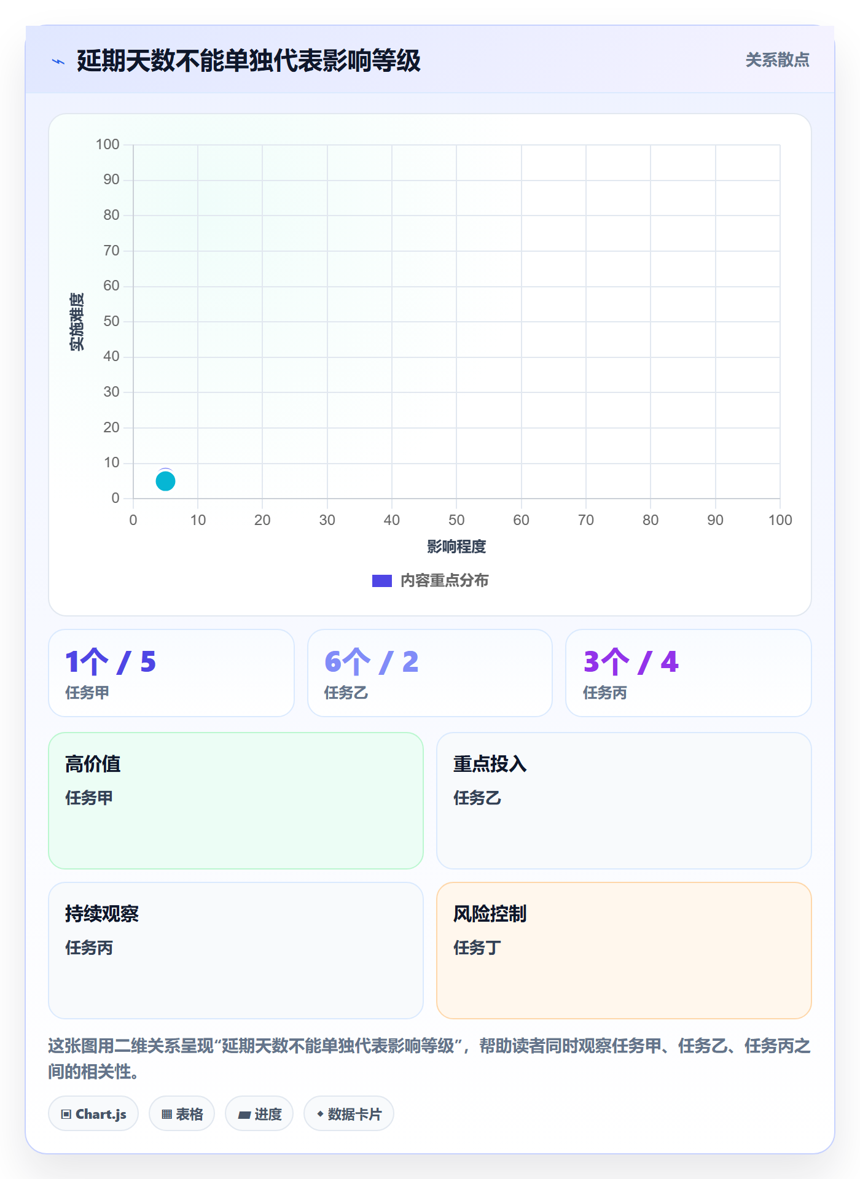Click the 6个 / 2 stat value
The height and width of the screenshot is (1179, 860).
tap(371, 662)
